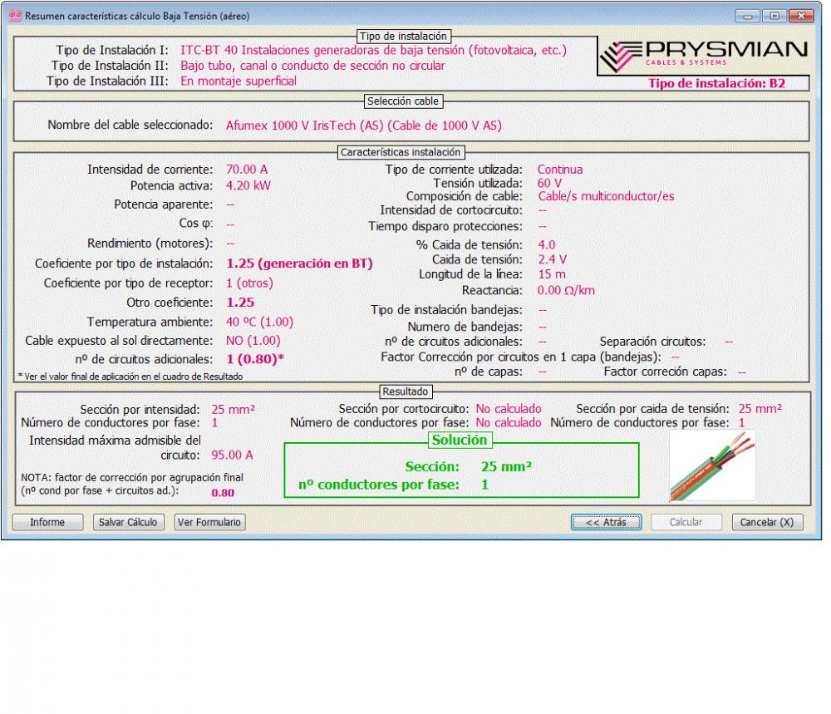The image size is (831, 714).
Task: Click the 70.00 A current value
Action: 247,170
